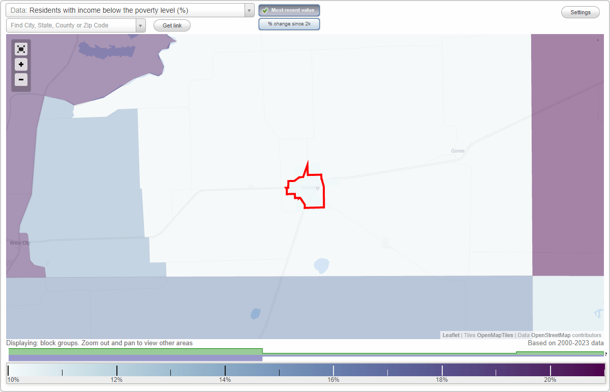Click the search field's dropdown arrow icon

coord(141,25)
